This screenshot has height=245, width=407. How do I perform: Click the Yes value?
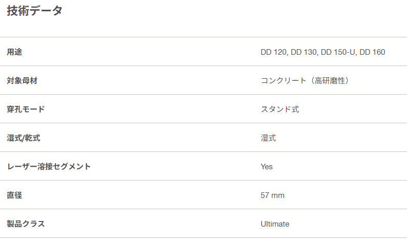(x=267, y=166)
